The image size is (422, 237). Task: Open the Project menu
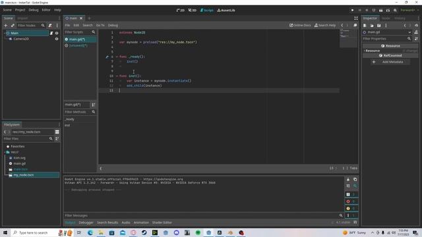(20, 10)
